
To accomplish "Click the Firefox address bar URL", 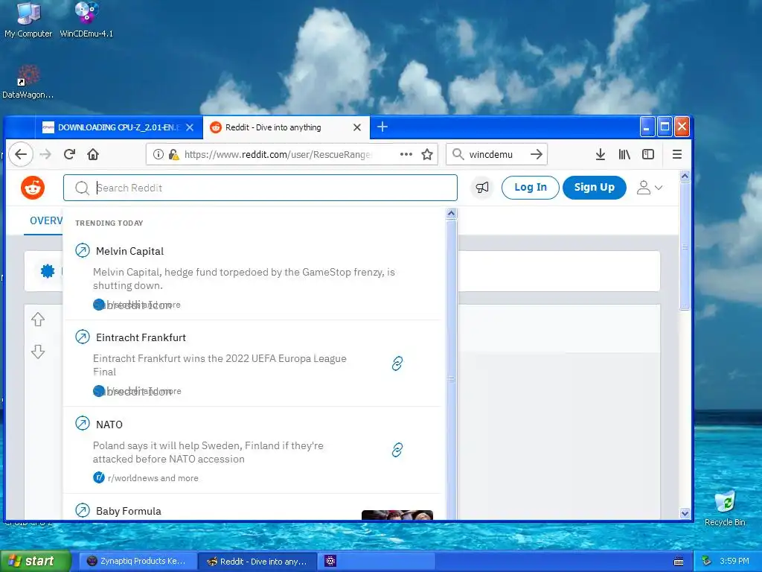I will pos(278,155).
